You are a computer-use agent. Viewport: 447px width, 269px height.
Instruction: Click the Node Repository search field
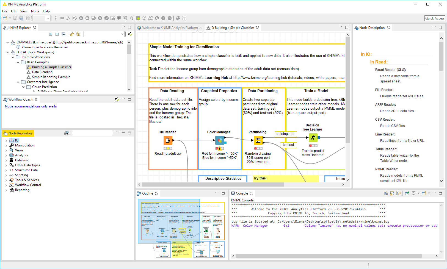click(92, 133)
